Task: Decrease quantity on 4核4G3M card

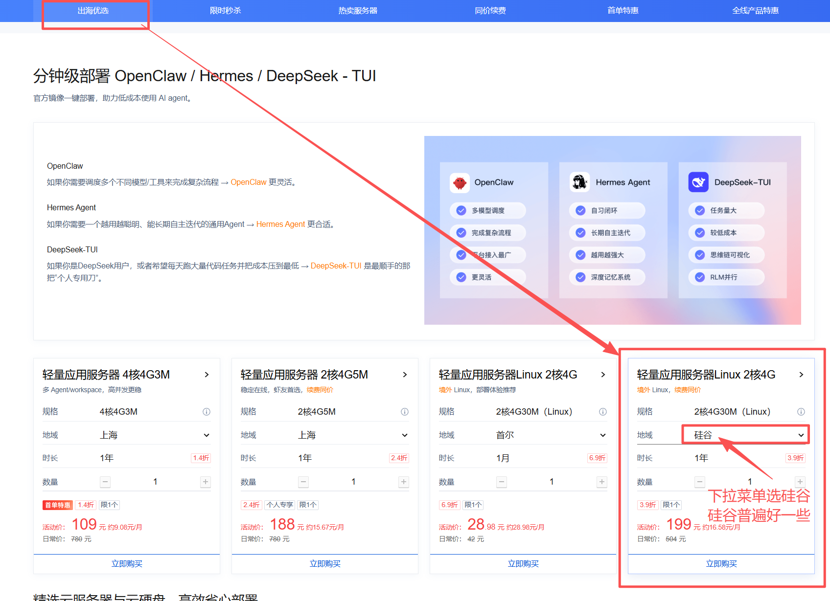Action: coord(105,482)
